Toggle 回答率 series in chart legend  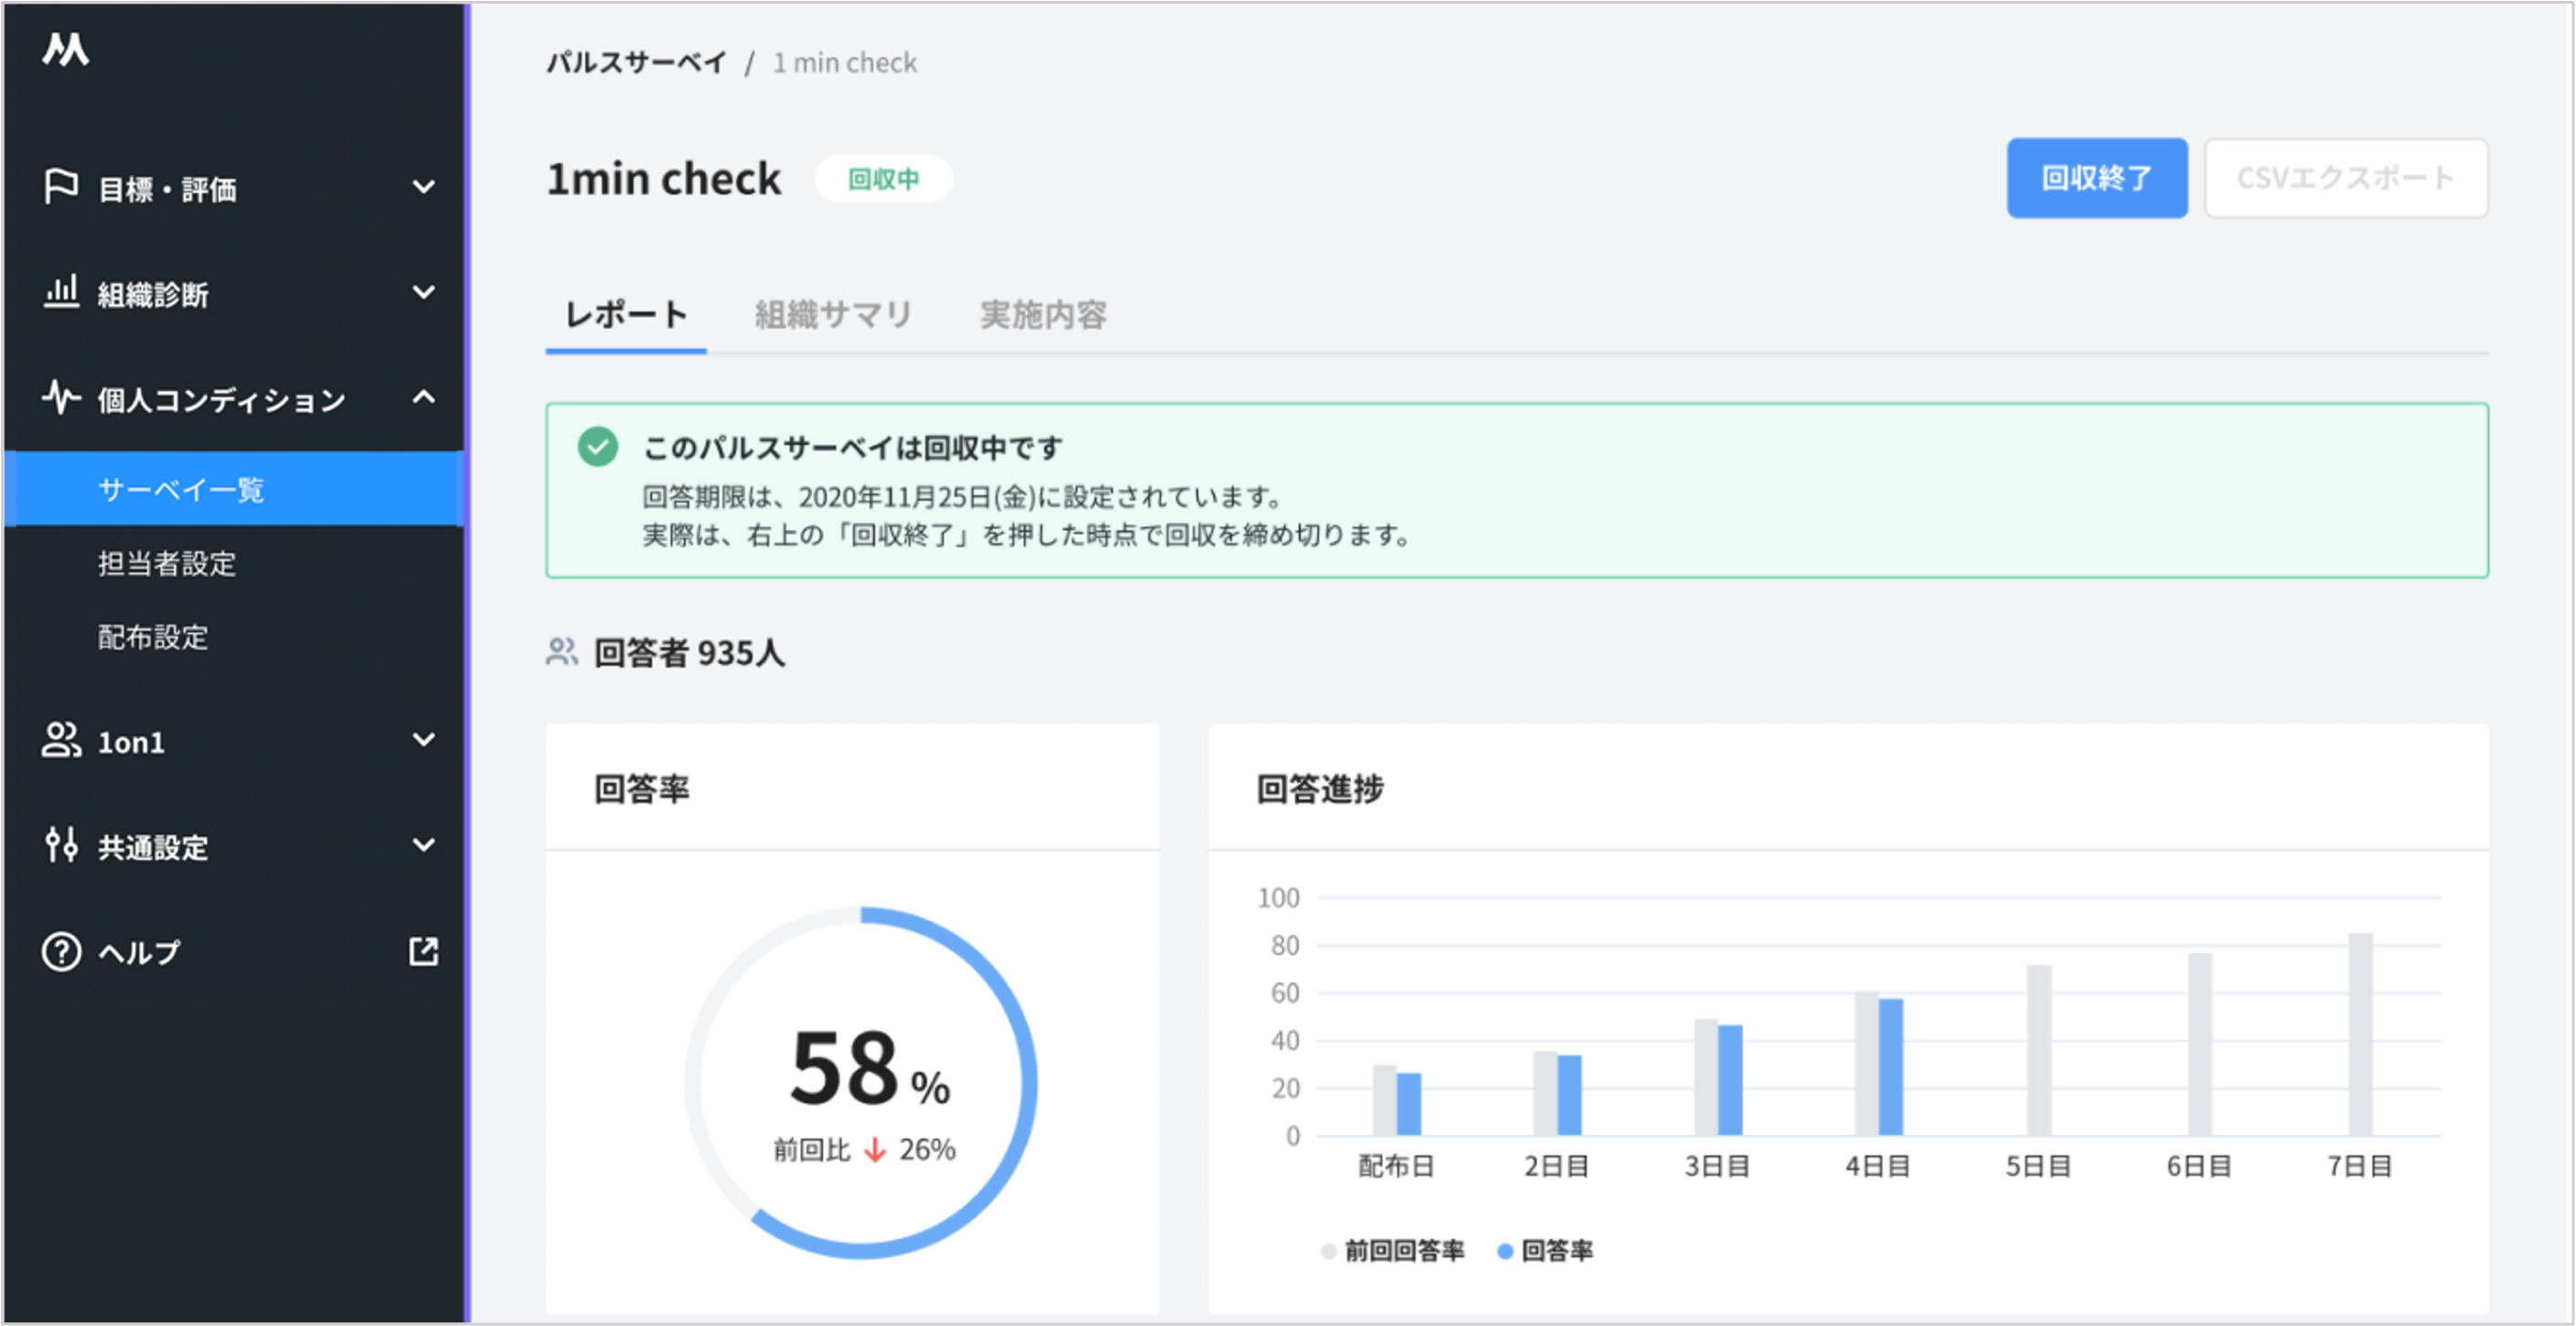1545,1250
